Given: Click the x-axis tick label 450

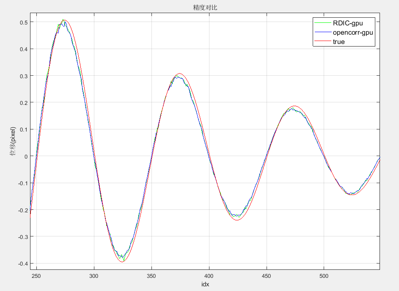Looking at the screenshot, I should coord(267,275).
